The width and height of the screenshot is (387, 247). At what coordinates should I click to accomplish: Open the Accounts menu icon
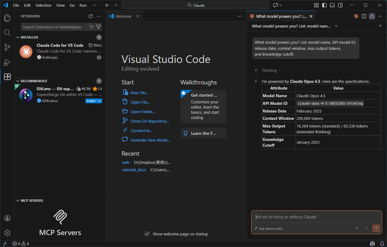pyautogui.click(x=7, y=218)
